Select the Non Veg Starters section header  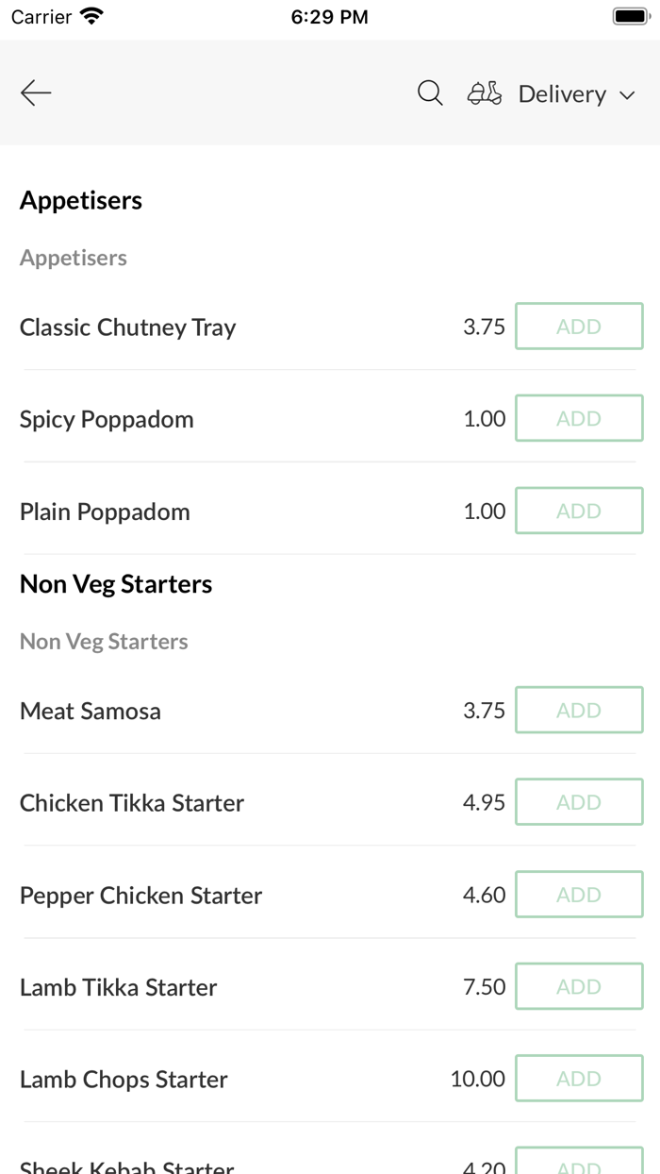(116, 583)
